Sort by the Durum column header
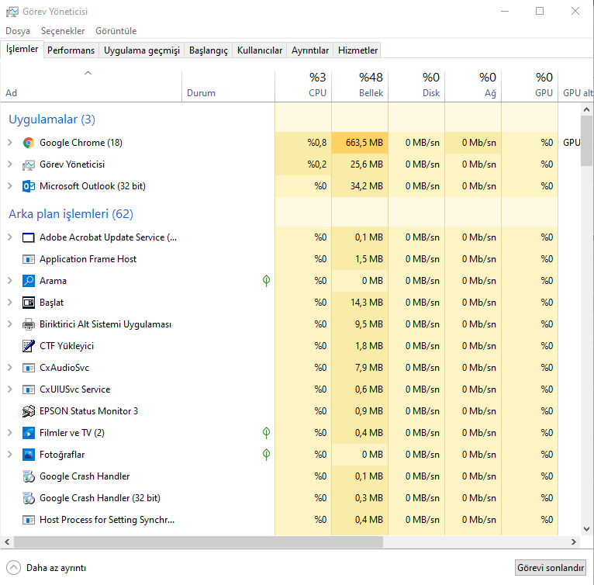 229,85
